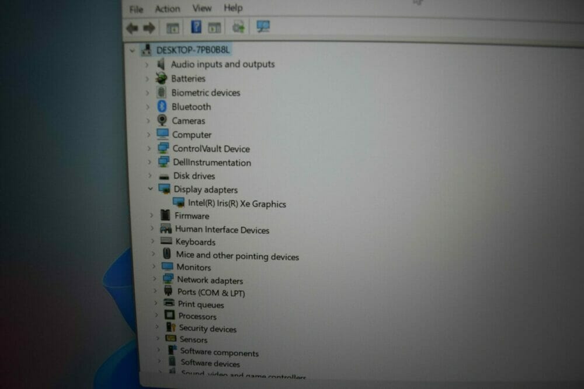The height and width of the screenshot is (389, 584).
Task: Select the Ports (COM & LPT) label
Action: tap(211, 293)
